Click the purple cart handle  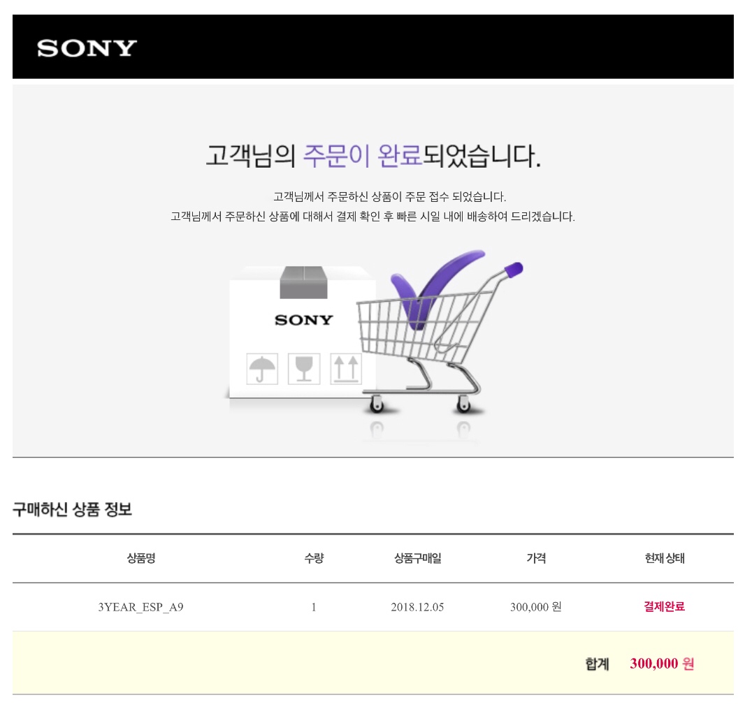[514, 270]
